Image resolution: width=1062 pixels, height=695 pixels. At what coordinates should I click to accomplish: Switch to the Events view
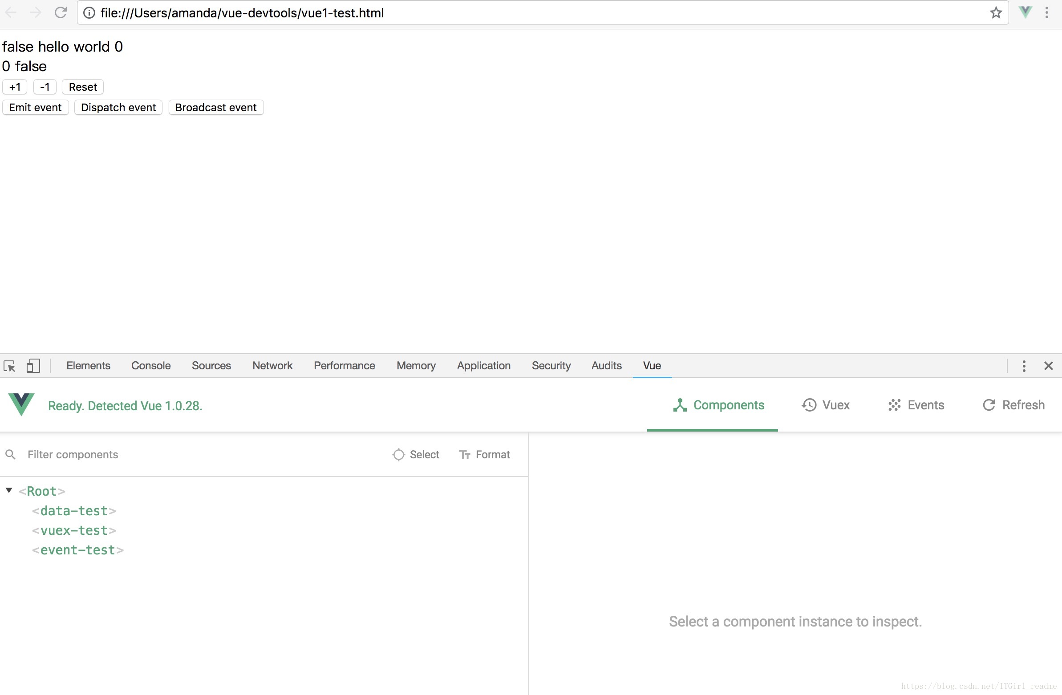point(916,405)
